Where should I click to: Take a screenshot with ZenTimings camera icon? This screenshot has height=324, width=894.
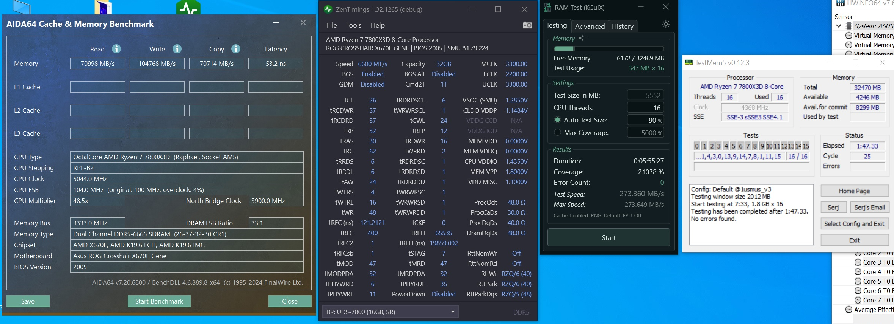pos(528,25)
